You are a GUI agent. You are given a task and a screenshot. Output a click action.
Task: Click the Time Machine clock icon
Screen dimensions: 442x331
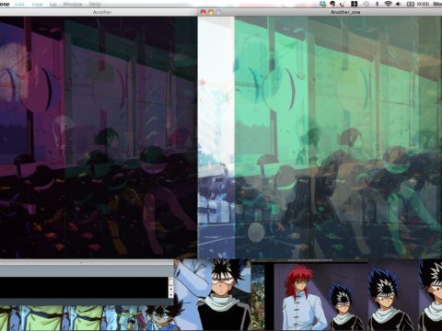click(x=366, y=4)
